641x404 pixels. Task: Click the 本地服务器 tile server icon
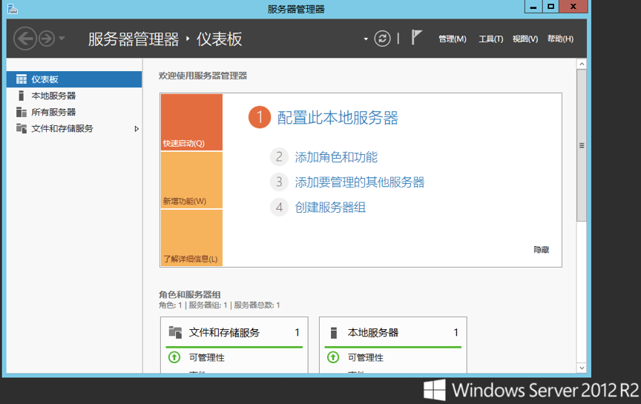click(x=334, y=333)
